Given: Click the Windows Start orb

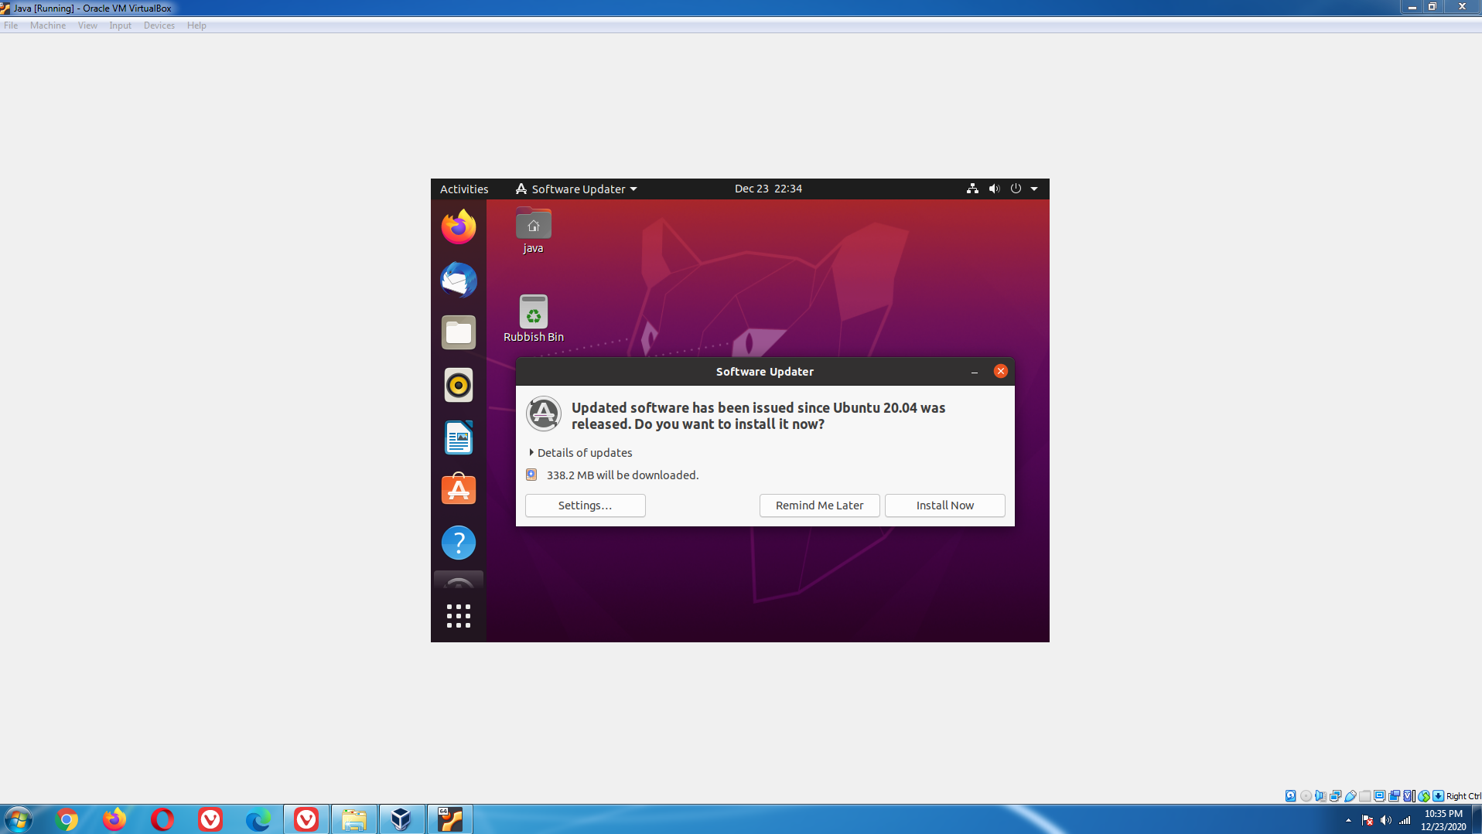Looking at the screenshot, I should [x=19, y=819].
